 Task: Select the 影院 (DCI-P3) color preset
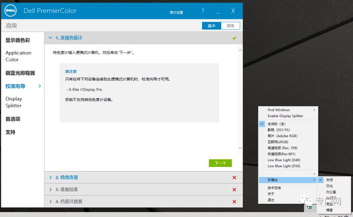click(x=288, y=130)
